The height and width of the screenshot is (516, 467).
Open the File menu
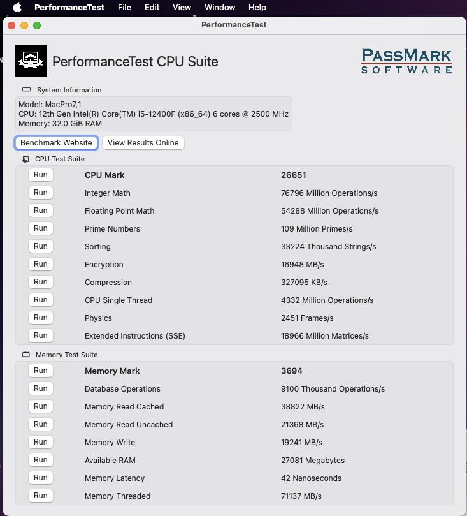pyautogui.click(x=124, y=8)
